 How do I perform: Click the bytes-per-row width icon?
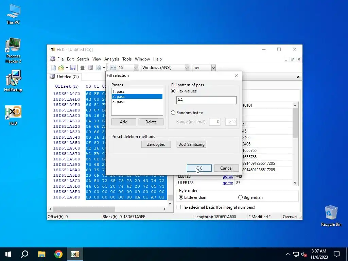click(x=113, y=68)
